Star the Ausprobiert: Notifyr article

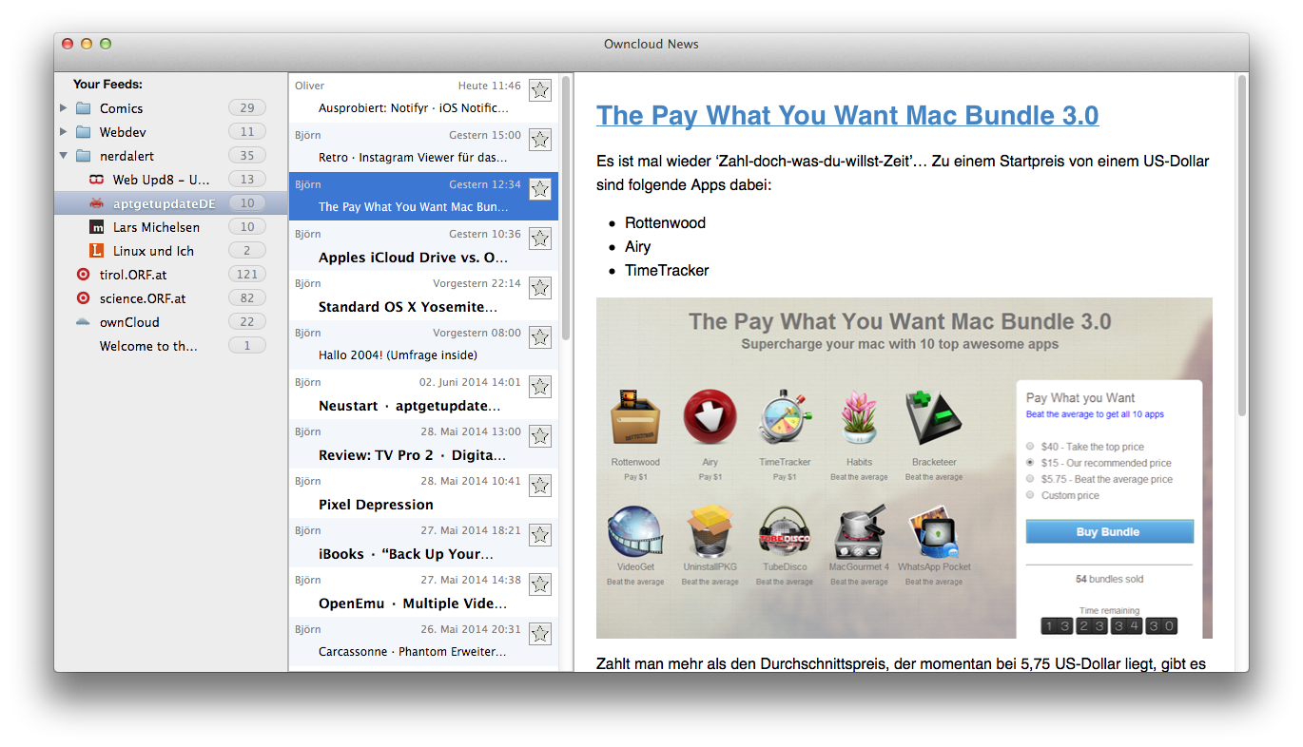click(539, 90)
